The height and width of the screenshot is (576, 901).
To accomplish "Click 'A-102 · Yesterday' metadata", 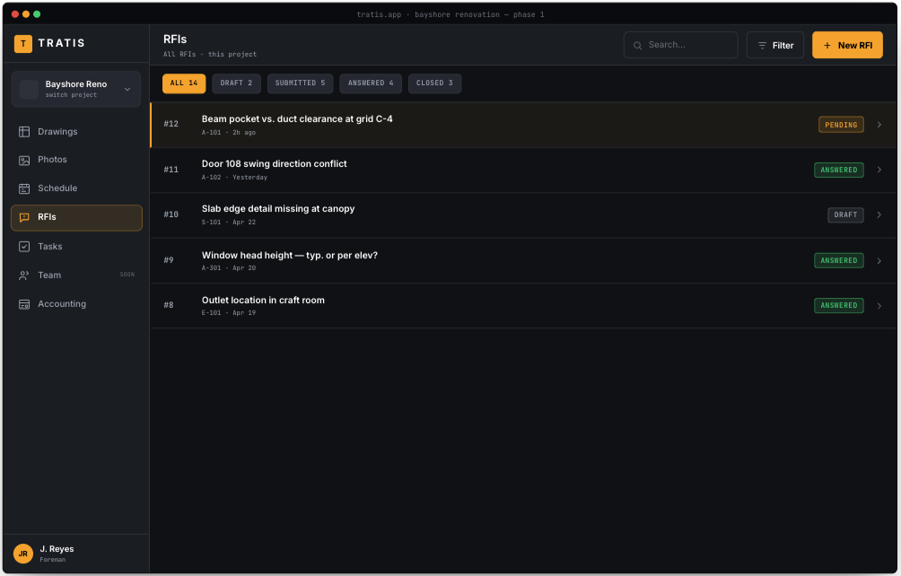I will coord(234,178).
